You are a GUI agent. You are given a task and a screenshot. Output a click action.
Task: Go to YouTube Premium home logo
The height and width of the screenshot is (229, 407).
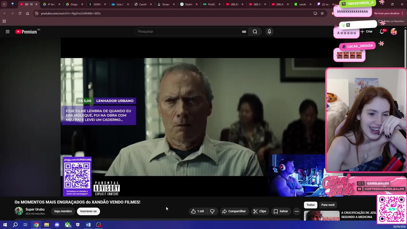[x=27, y=31]
